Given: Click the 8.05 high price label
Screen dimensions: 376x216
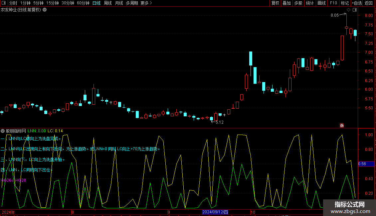Looking at the screenshot, I should [x=334, y=15].
